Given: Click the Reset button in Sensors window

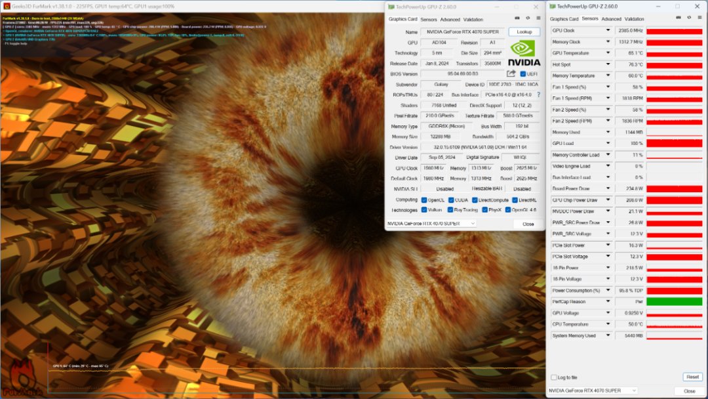Looking at the screenshot, I should (x=692, y=377).
